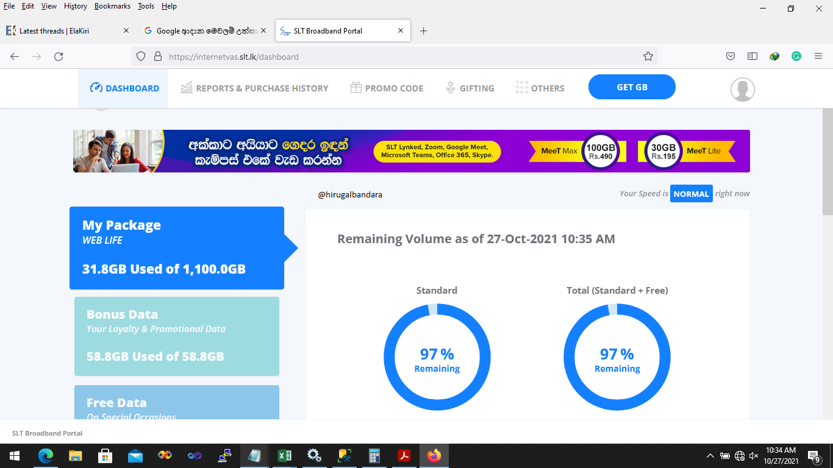Open Microsoft Store from the taskbar
Viewport: 833px width, 468px height.
tap(105, 456)
